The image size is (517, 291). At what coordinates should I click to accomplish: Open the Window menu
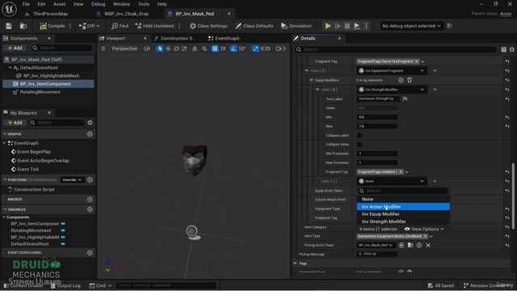[121, 4]
